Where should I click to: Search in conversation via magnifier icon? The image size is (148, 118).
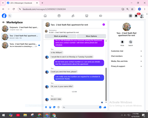pyautogui.click(x=131, y=42)
